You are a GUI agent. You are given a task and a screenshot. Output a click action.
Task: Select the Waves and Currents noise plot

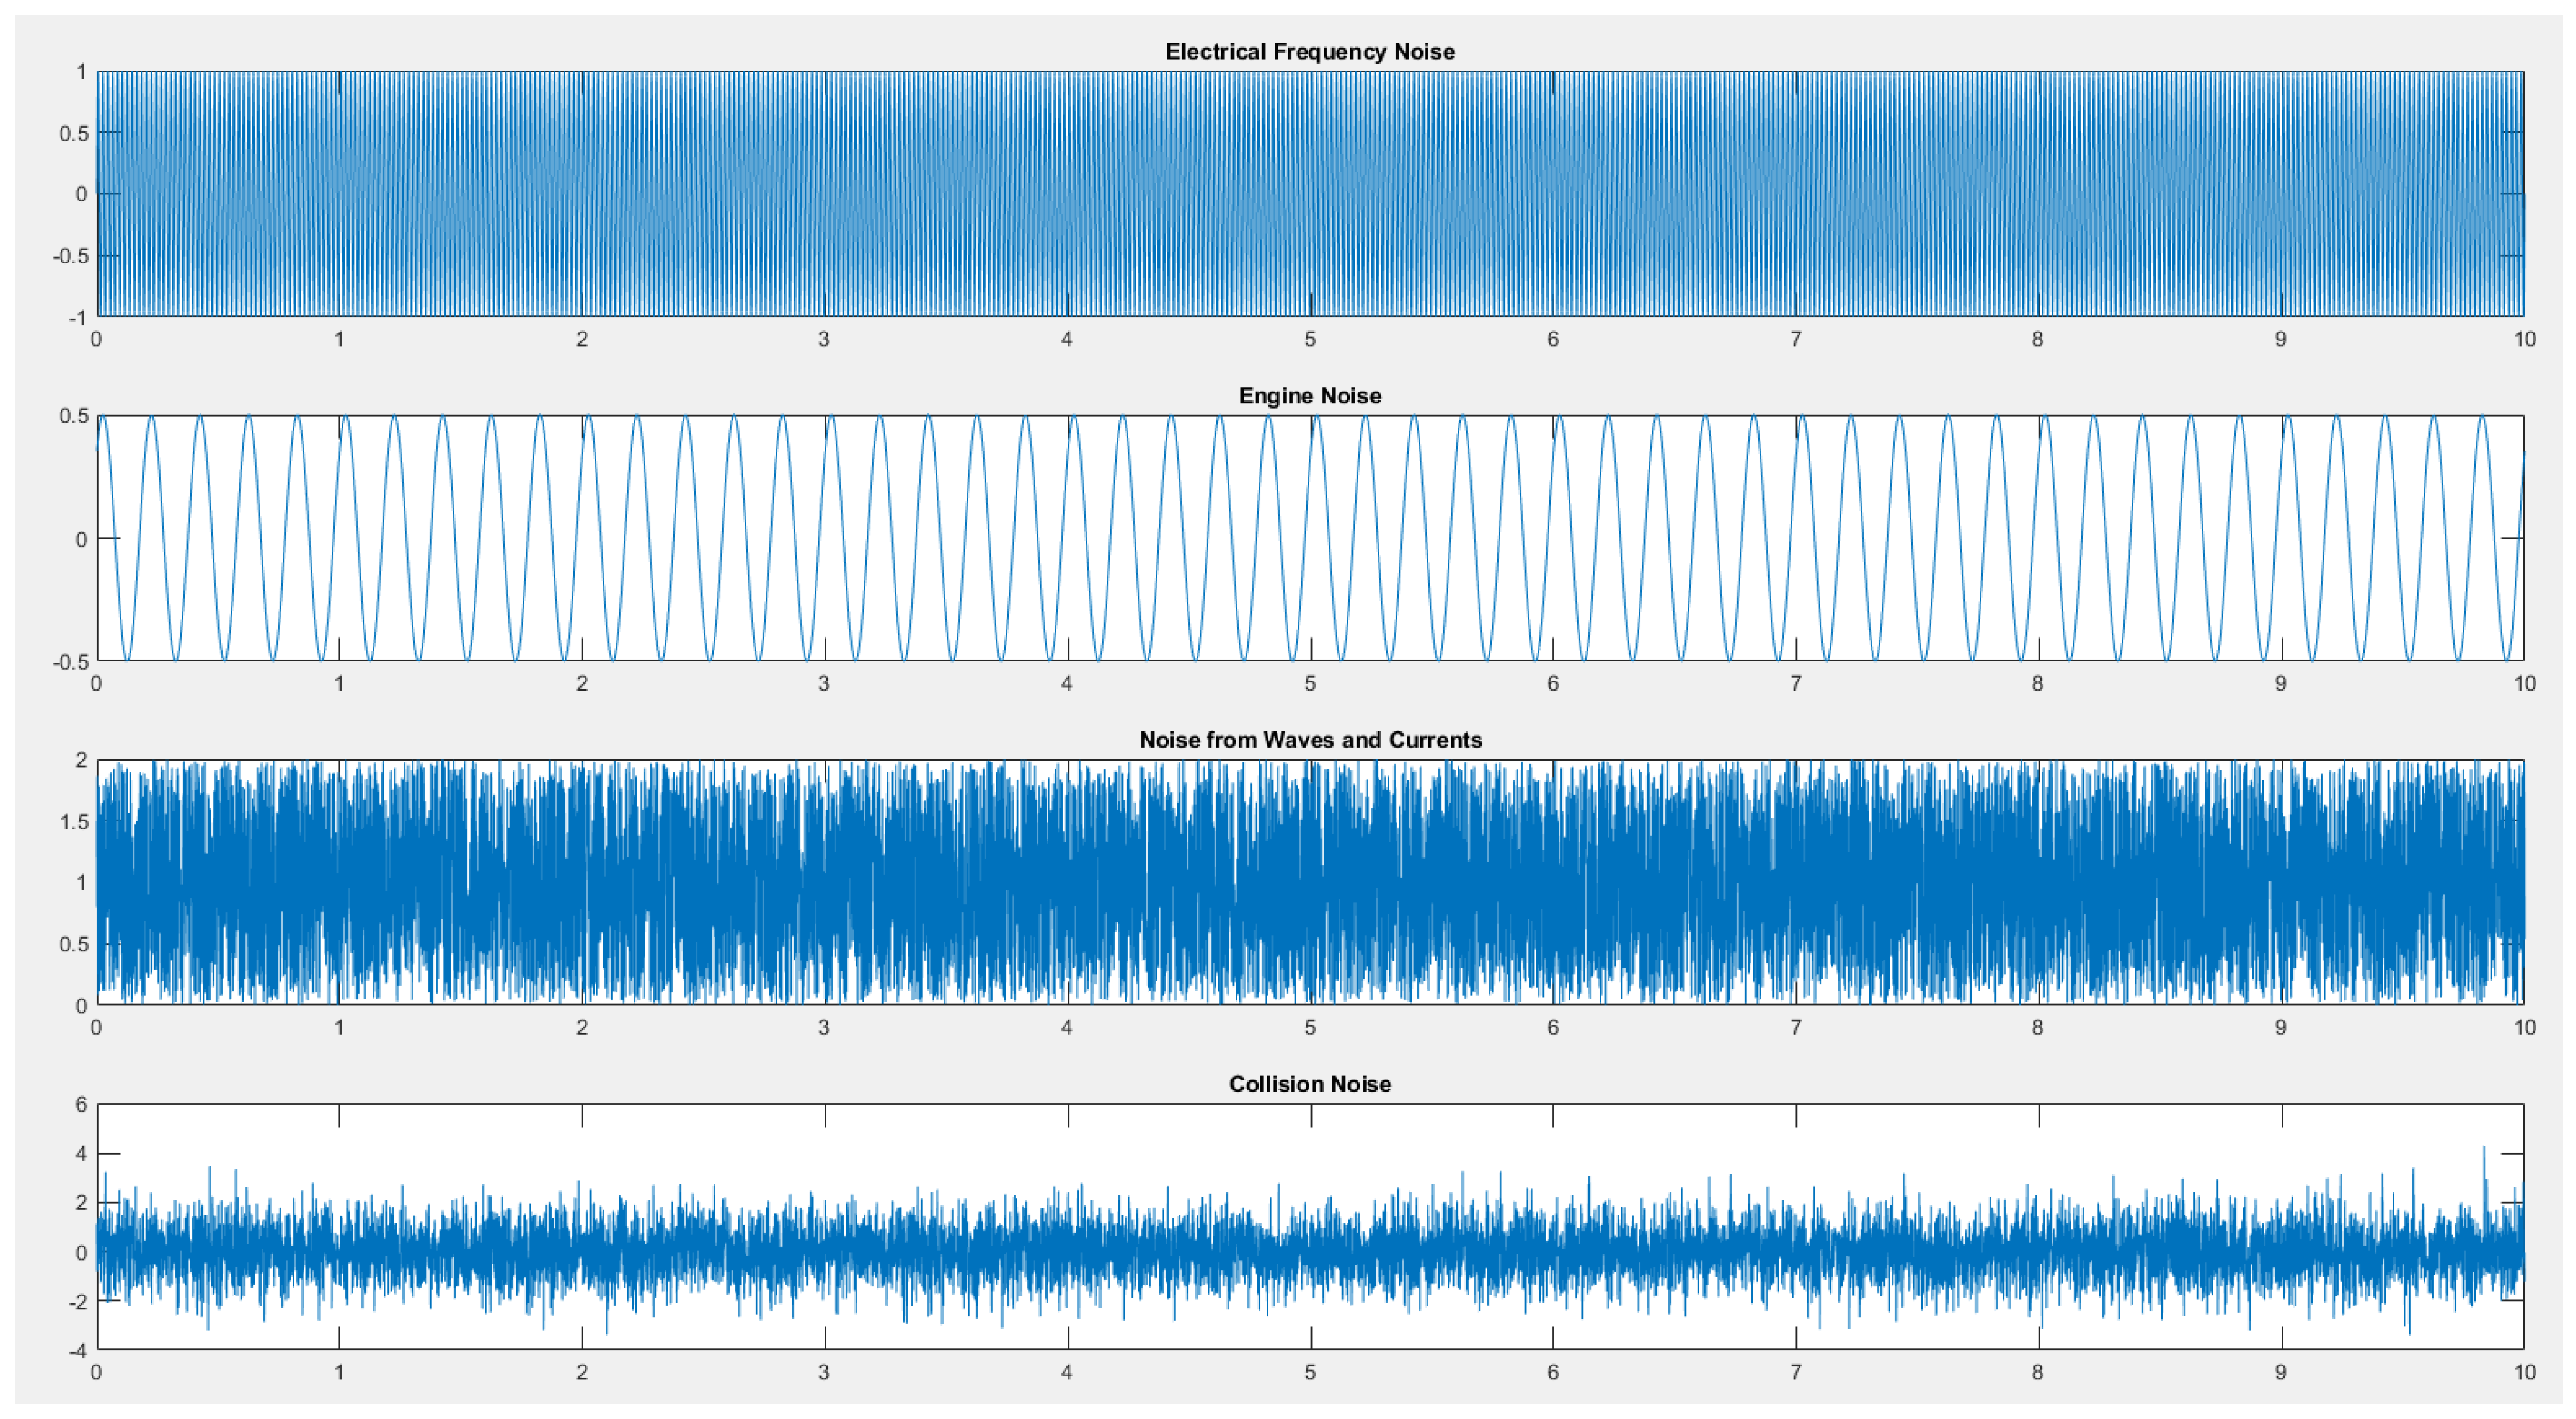(1309, 883)
